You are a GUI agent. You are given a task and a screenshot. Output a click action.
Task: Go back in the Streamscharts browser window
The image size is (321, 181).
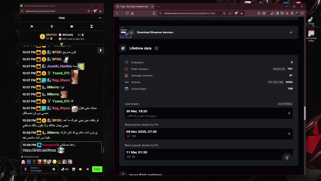[117, 13]
